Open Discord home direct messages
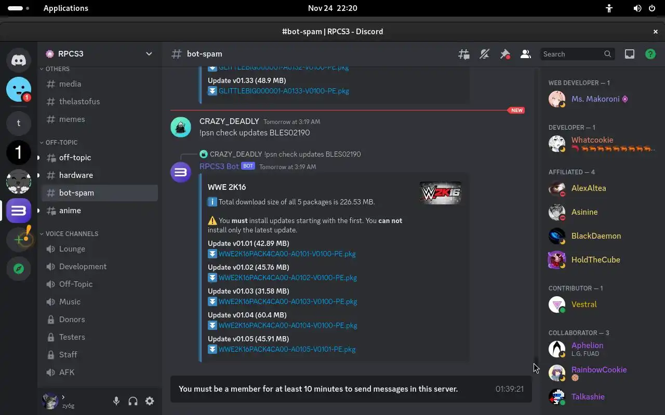The width and height of the screenshot is (665, 415). tap(19, 60)
